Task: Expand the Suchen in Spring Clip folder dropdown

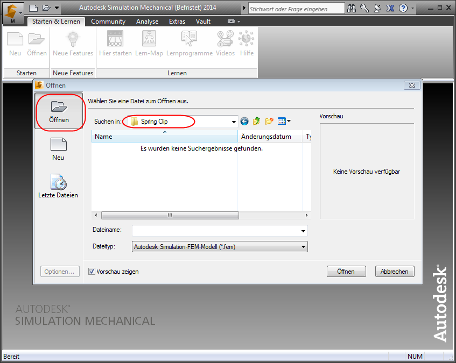Action: (x=234, y=122)
